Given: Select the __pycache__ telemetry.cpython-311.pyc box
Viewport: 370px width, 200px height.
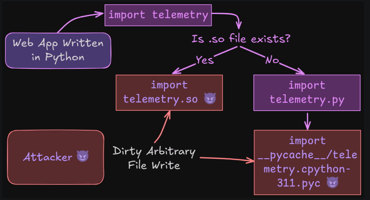Looking at the screenshot, I should point(307,163).
